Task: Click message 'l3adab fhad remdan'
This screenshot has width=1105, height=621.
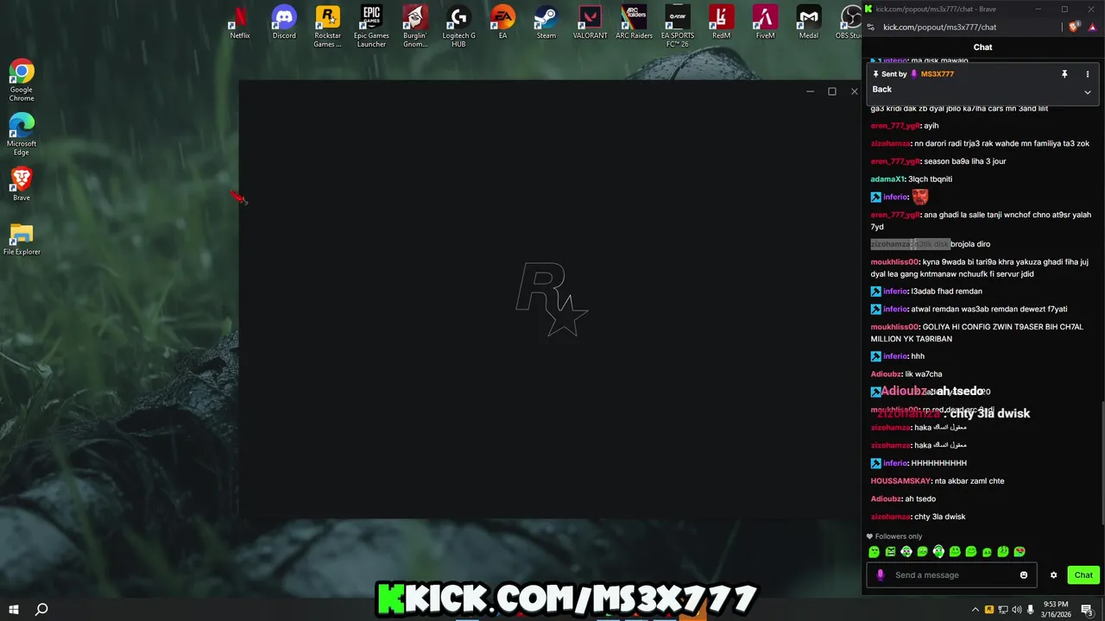Action: pos(947,292)
